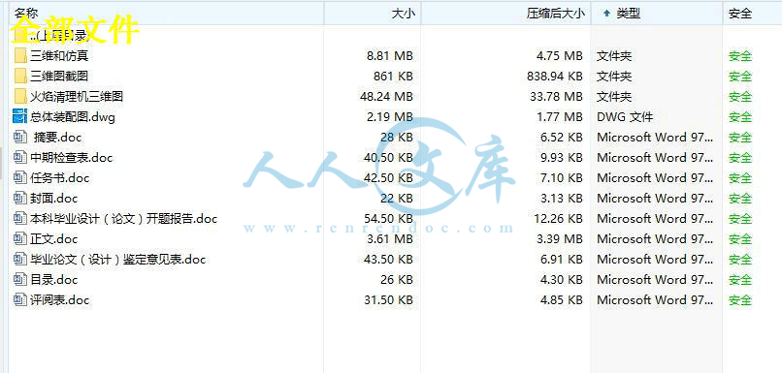Sort by the 压缩后大小 column header

(506, 13)
